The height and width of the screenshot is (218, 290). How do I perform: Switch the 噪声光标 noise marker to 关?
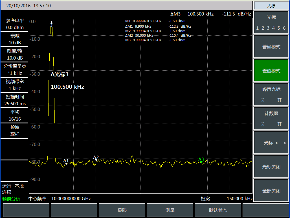coord(263,101)
